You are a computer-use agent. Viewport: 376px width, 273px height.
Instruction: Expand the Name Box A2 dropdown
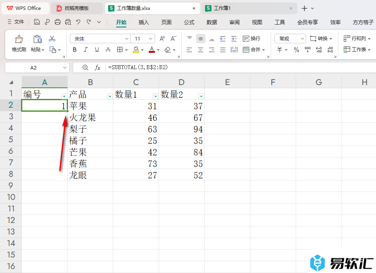[64, 68]
